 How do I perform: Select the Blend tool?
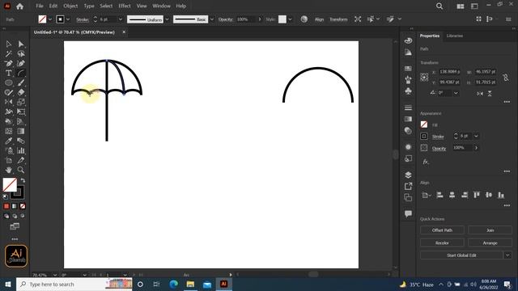point(21,141)
